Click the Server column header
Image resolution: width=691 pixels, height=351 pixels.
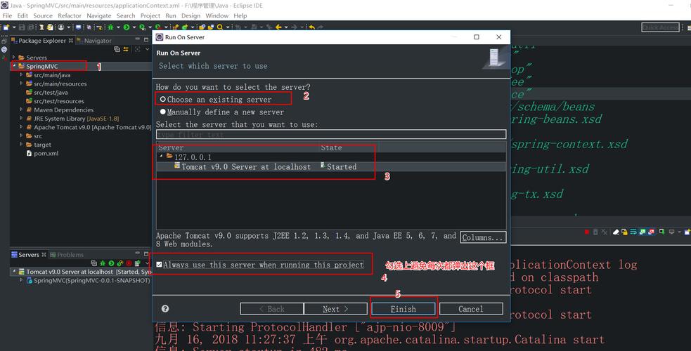(x=238, y=148)
